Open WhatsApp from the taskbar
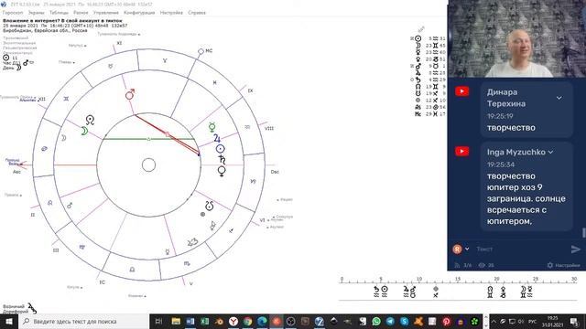The height and width of the screenshot is (329, 586). pos(376,321)
